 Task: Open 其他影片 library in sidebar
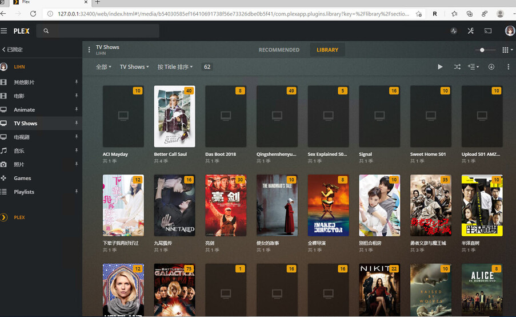click(23, 82)
